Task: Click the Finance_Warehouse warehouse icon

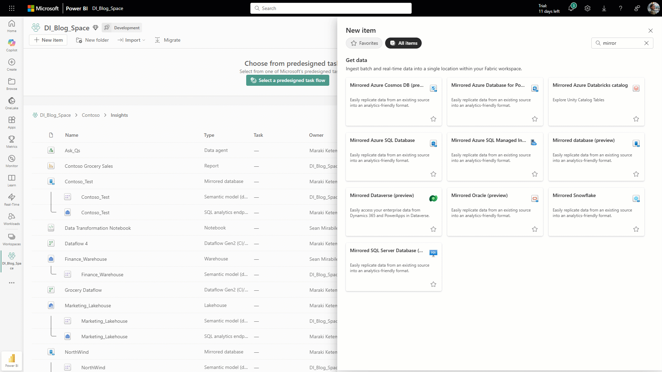Action: tap(51, 259)
